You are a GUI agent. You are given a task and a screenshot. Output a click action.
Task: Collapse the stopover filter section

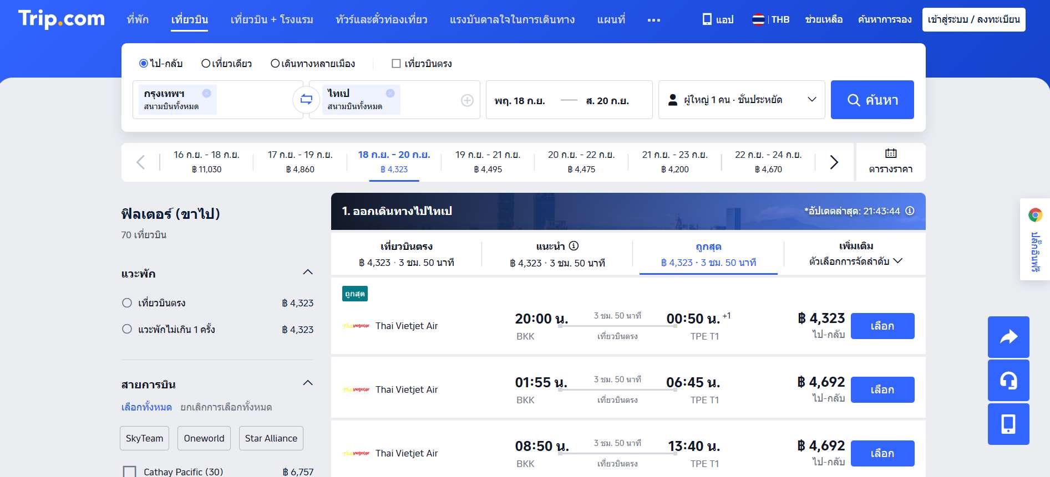click(x=308, y=272)
